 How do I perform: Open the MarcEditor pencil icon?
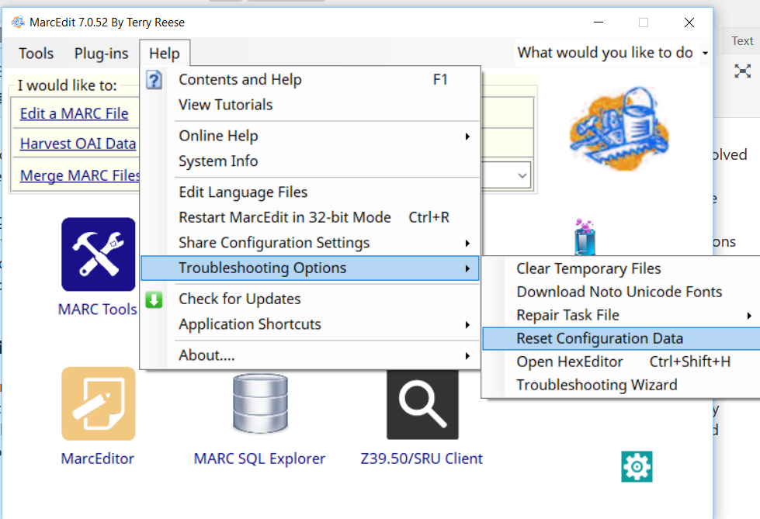[99, 403]
